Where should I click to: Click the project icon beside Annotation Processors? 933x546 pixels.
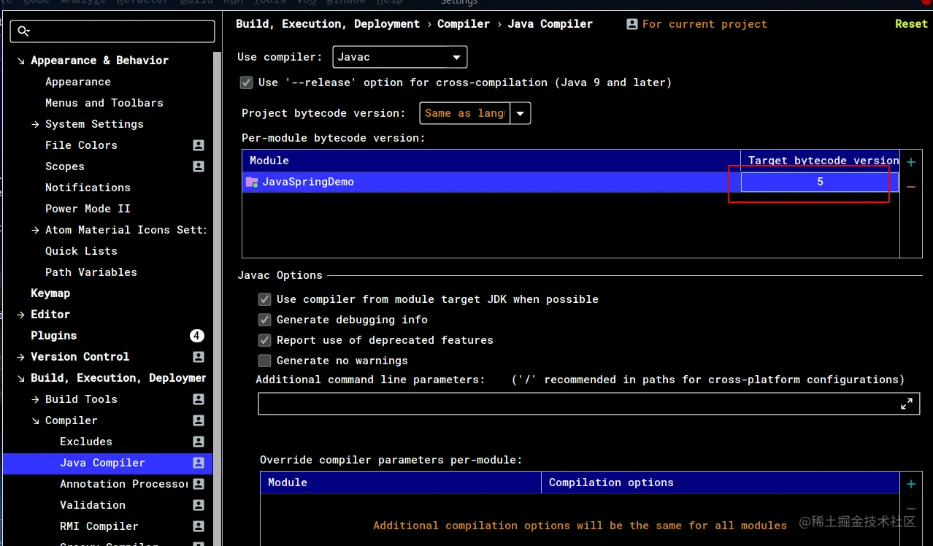tap(199, 484)
